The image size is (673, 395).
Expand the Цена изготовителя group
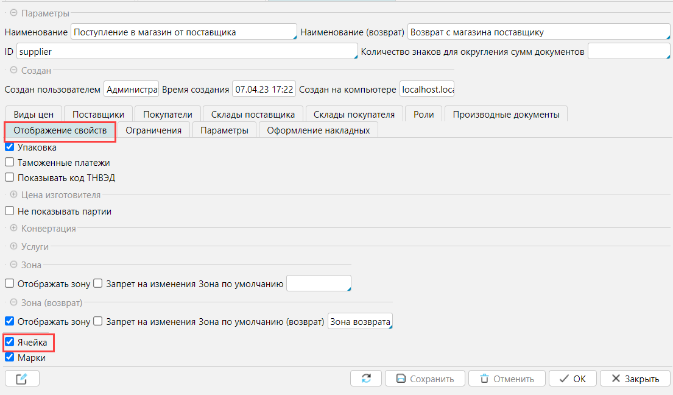(x=14, y=195)
